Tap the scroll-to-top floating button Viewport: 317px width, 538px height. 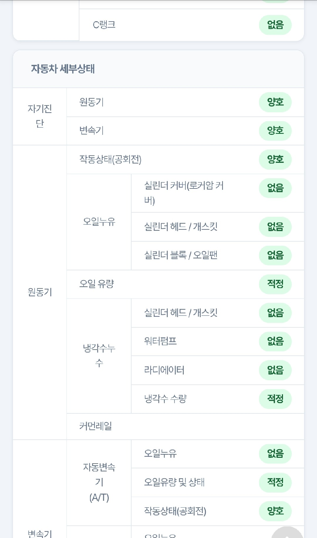pyautogui.click(x=287, y=533)
